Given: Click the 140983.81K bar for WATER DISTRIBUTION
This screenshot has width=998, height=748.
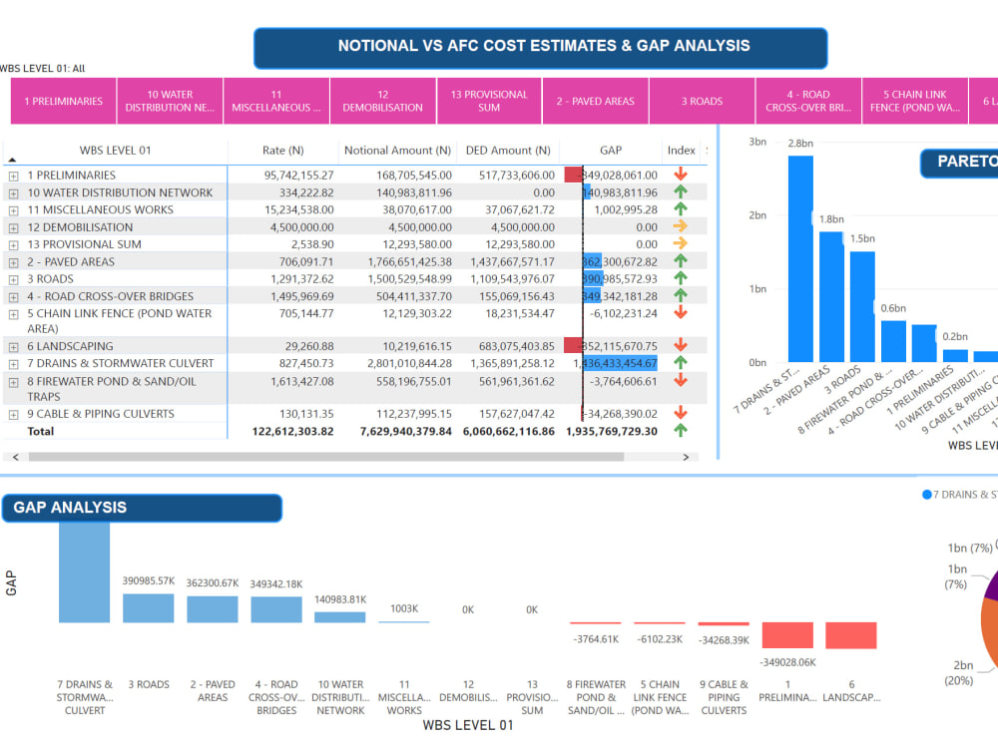Looking at the screenshot, I should coord(340,617).
